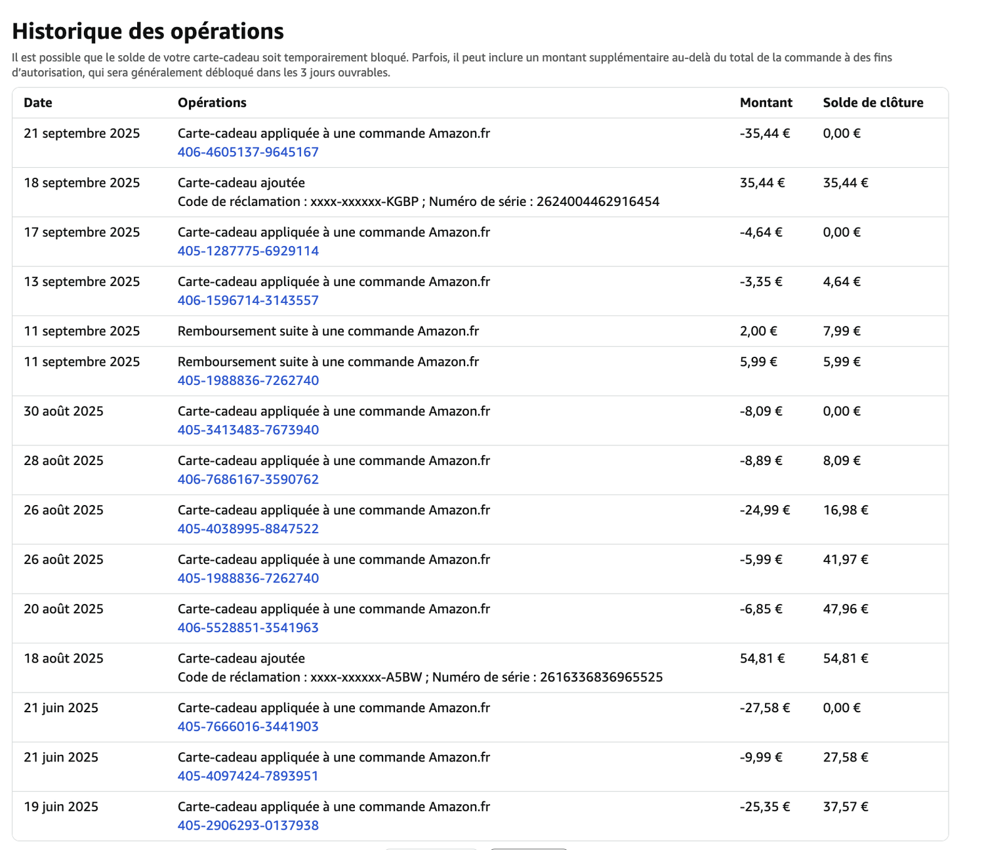Click the 2,00 € refund amount
This screenshot has height=850, width=984.
(758, 331)
